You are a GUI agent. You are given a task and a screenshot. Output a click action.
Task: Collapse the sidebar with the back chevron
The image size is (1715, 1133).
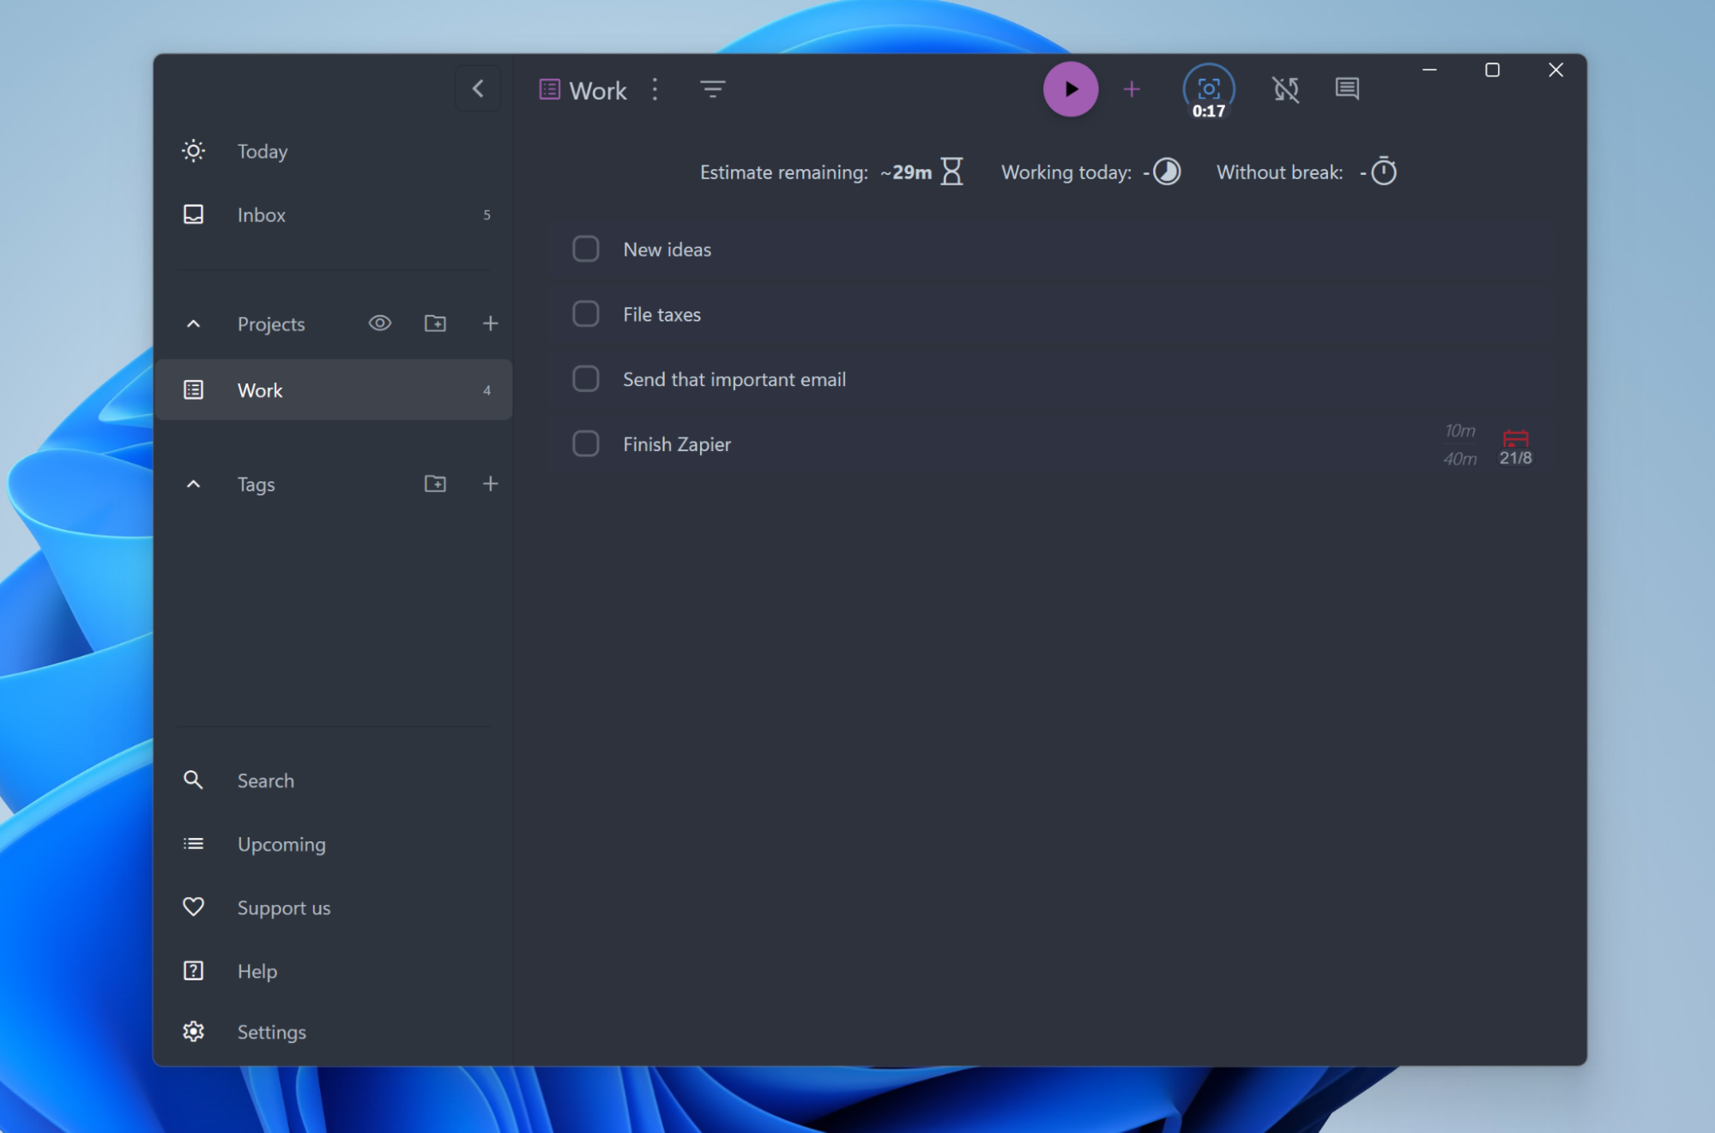point(478,88)
